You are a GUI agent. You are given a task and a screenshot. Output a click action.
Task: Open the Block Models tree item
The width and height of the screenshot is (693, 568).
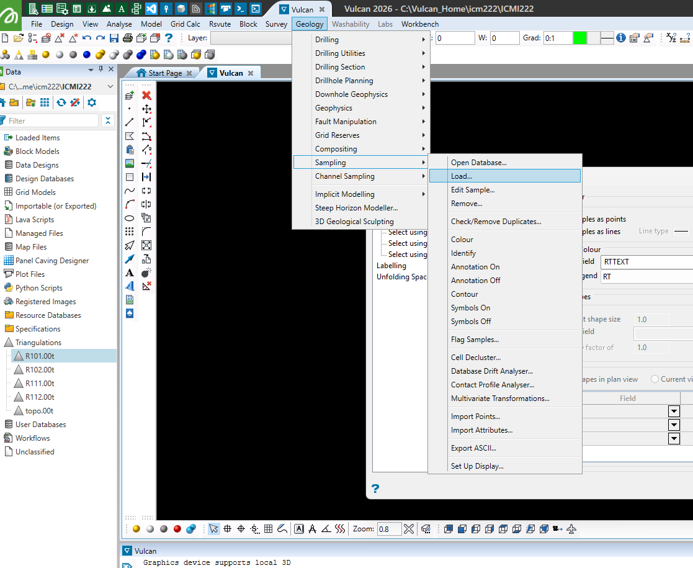point(37,151)
